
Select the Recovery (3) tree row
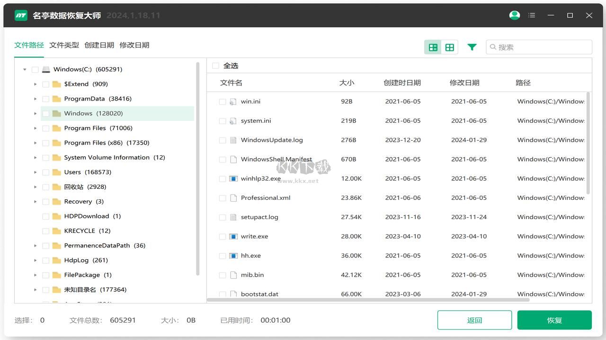(x=117, y=201)
